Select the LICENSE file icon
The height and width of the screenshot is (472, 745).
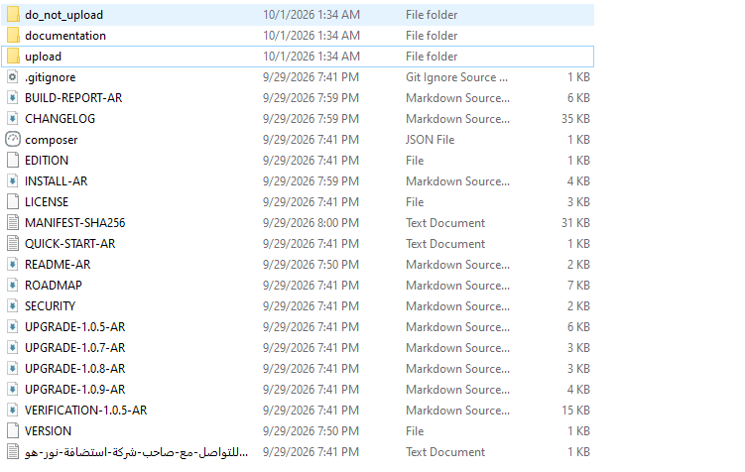point(13,202)
